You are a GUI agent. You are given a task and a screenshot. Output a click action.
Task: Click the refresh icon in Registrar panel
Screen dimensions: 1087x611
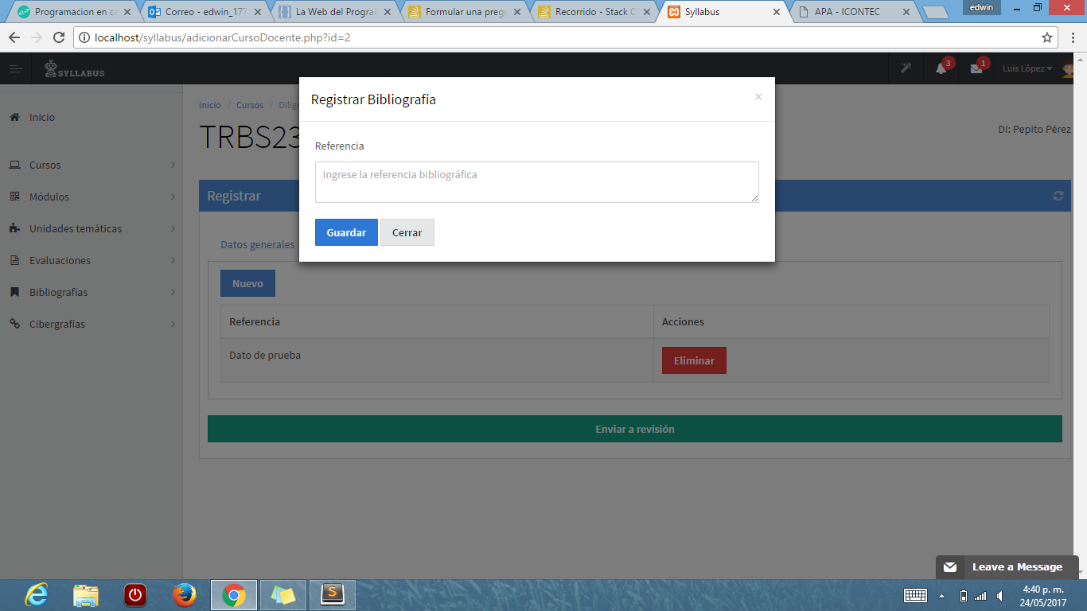[x=1058, y=196]
